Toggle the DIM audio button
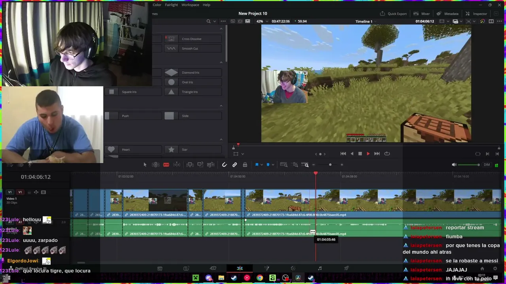Viewport: 506px width, 284px height. tap(487, 165)
